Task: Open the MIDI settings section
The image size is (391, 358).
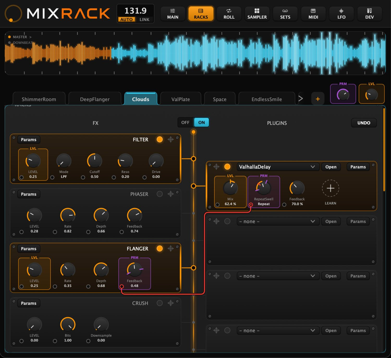Action: [x=313, y=14]
